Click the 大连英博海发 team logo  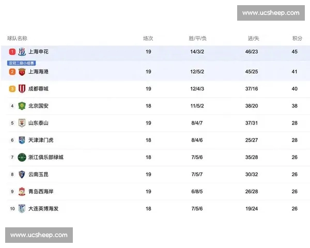coord(22,208)
